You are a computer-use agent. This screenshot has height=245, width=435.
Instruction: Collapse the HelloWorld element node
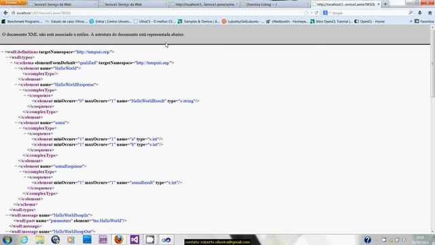tap(16, 68)
